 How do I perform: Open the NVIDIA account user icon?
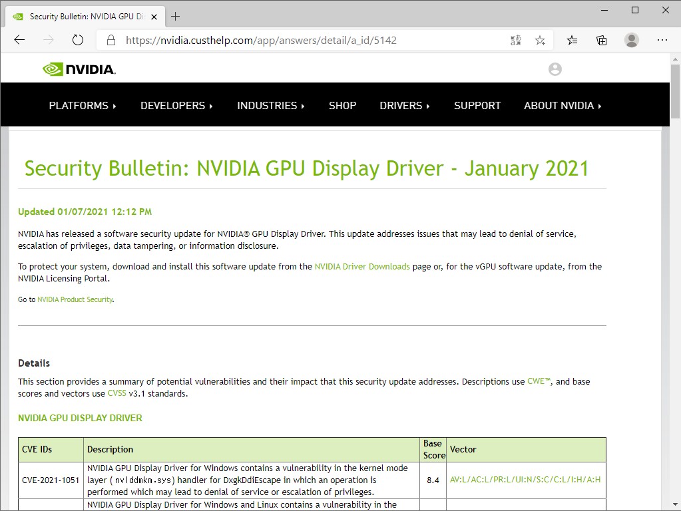pos(555,69)
